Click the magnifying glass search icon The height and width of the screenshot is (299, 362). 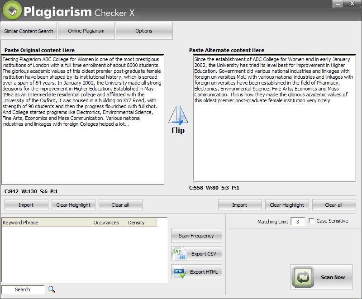click(52, 290)
